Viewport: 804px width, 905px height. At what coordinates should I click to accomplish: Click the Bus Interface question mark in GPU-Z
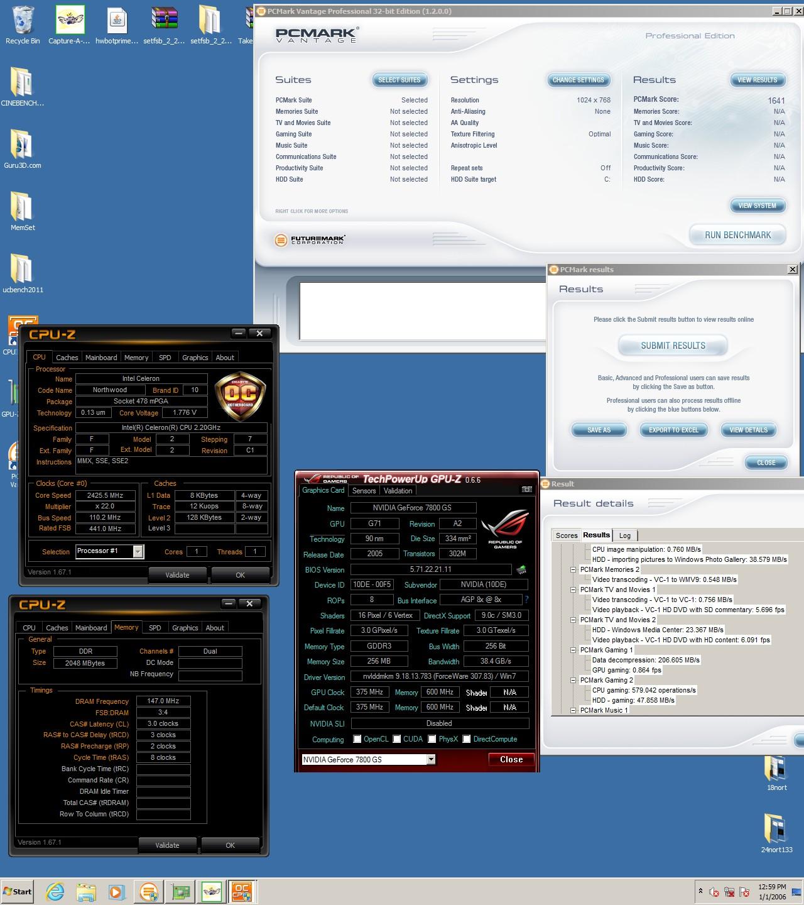click(526, 600)
